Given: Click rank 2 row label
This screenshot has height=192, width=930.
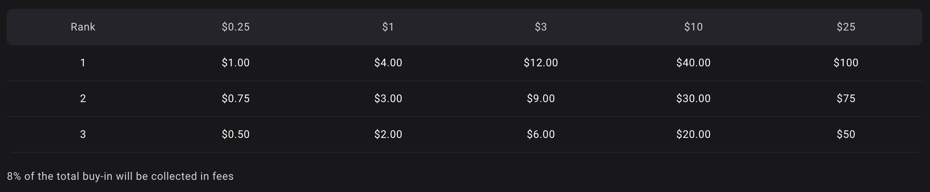Looking at the screenshot, I should pyautogui.click(x=83, y=99).
